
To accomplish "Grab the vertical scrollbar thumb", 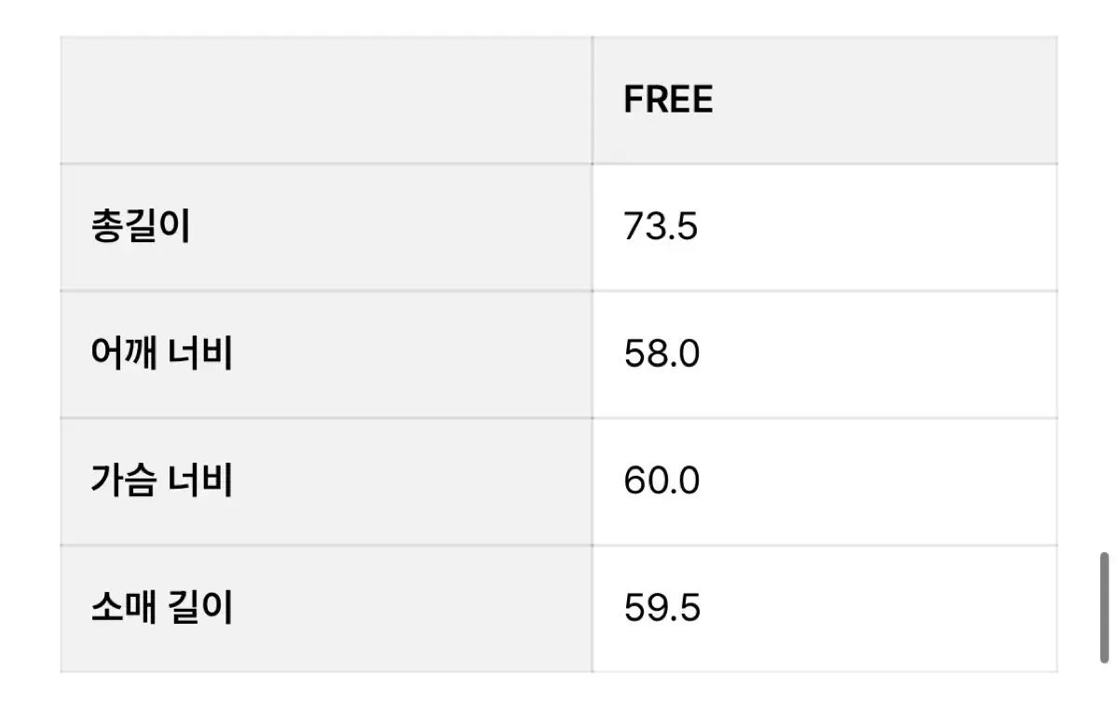I will [x=1104, y=608].
